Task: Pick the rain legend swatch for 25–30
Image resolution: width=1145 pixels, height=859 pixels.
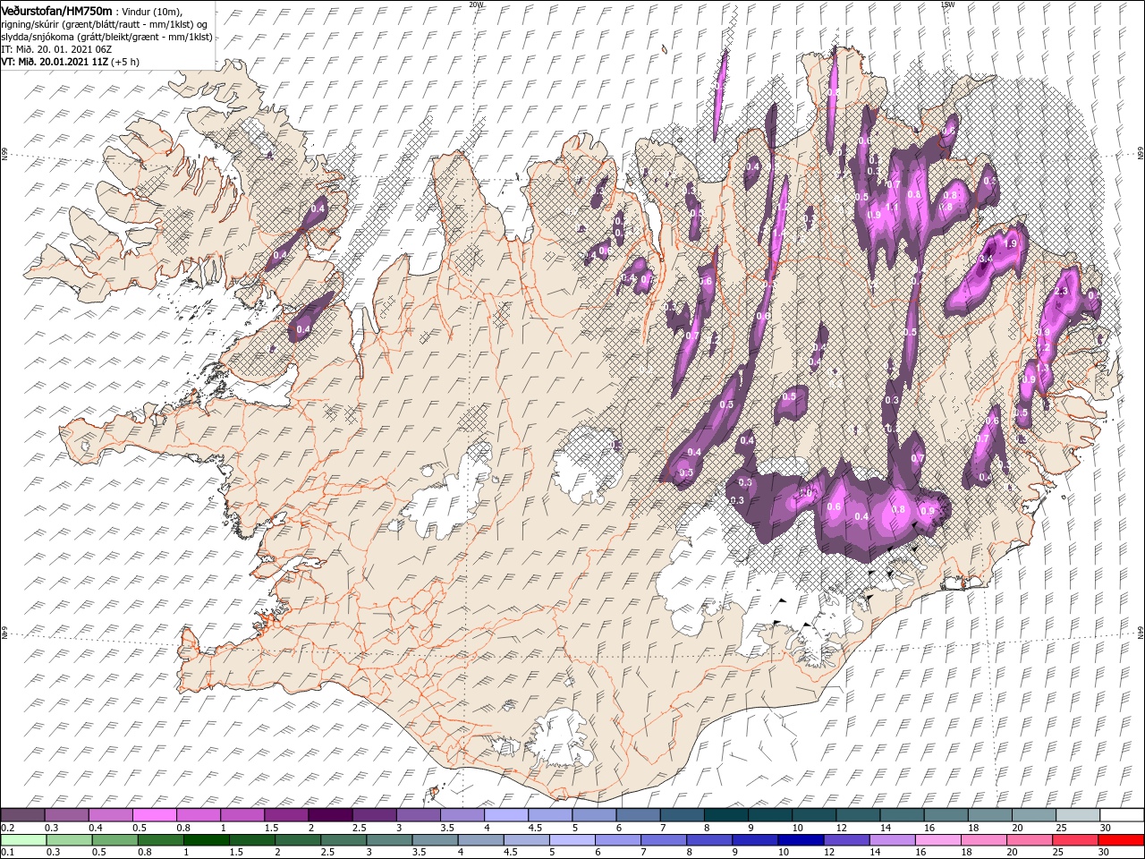Action: click(x=1075, y=840)
